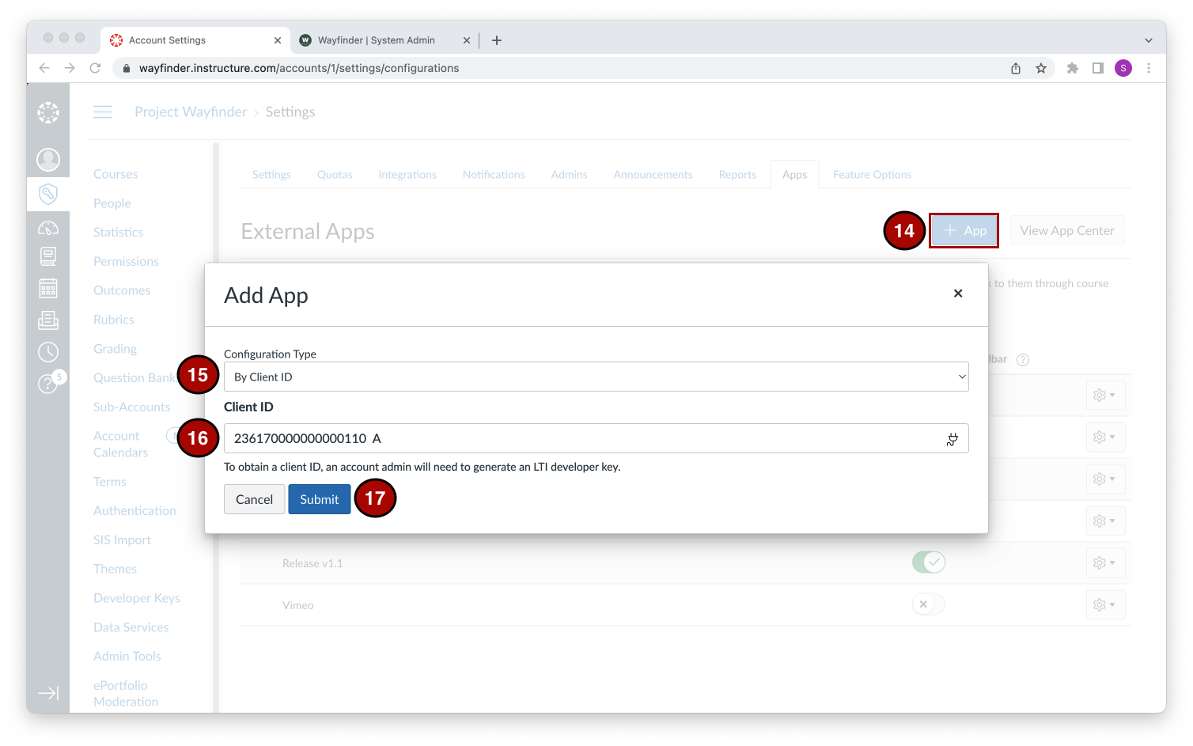
Task: Open the Account avatar in the global navigation
Action: pyautogui.click(x=48, y=160)
